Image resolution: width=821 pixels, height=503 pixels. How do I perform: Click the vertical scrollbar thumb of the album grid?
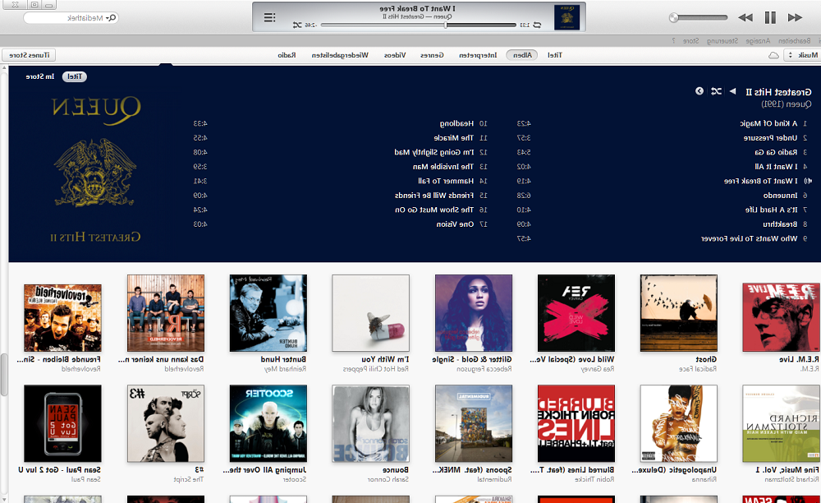(x=3, y=375)
